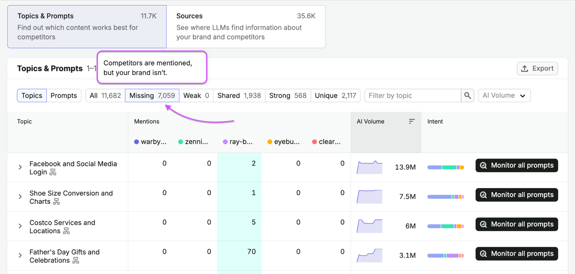Click the ray-b violet legend dot
575x274 pixels.
tap(225, 142)
